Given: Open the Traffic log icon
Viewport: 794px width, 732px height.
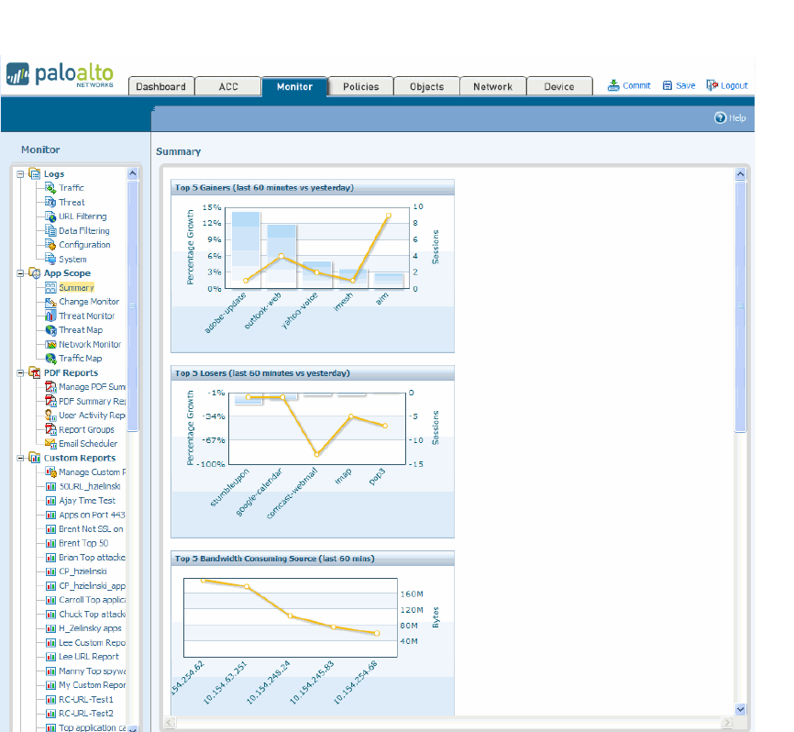Looking at the screenshot, I should tap(50, 188).
